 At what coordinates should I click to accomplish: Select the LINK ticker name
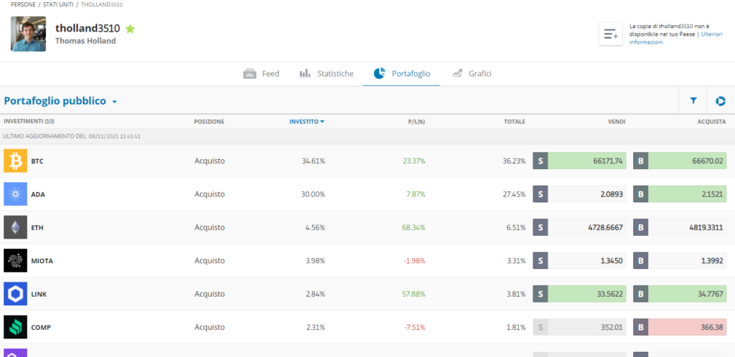click(x=39, y=295)
